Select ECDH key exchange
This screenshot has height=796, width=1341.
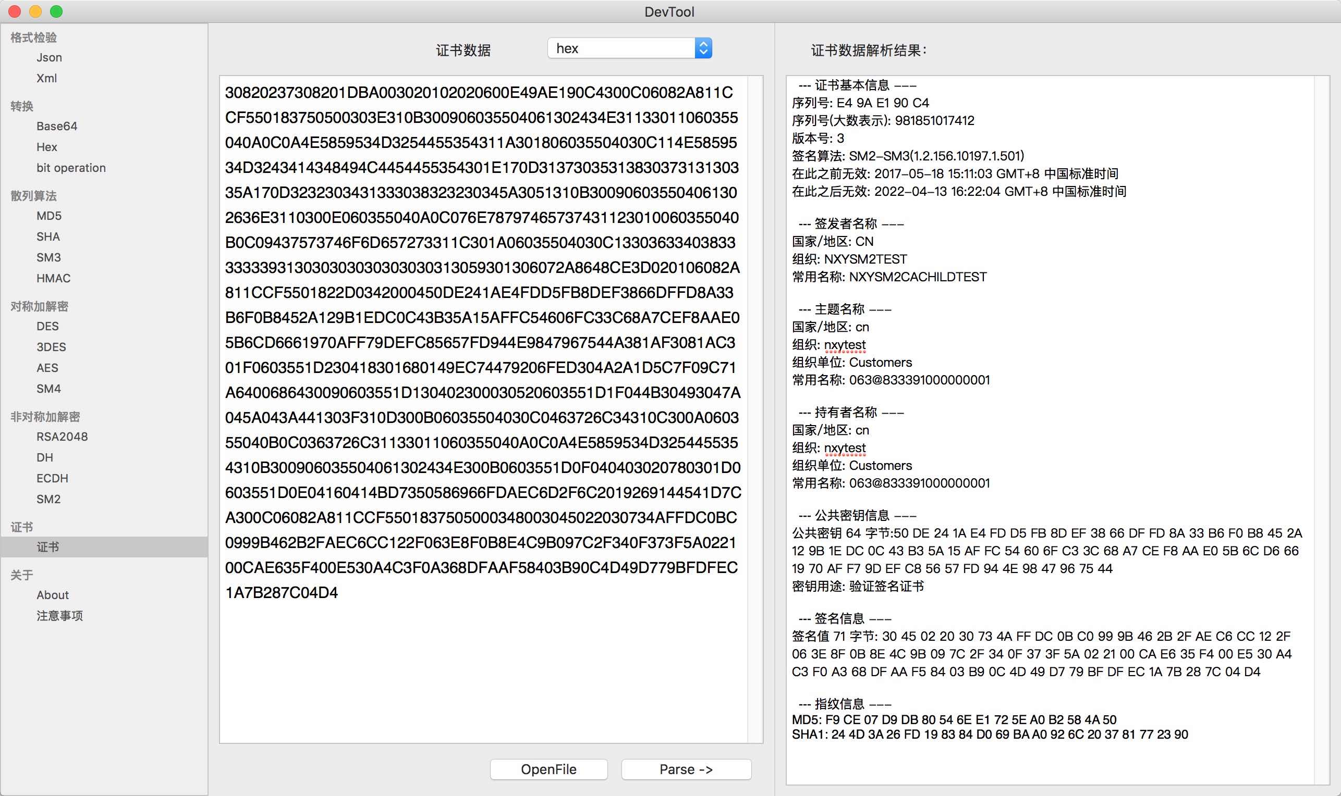click(52, 478)
